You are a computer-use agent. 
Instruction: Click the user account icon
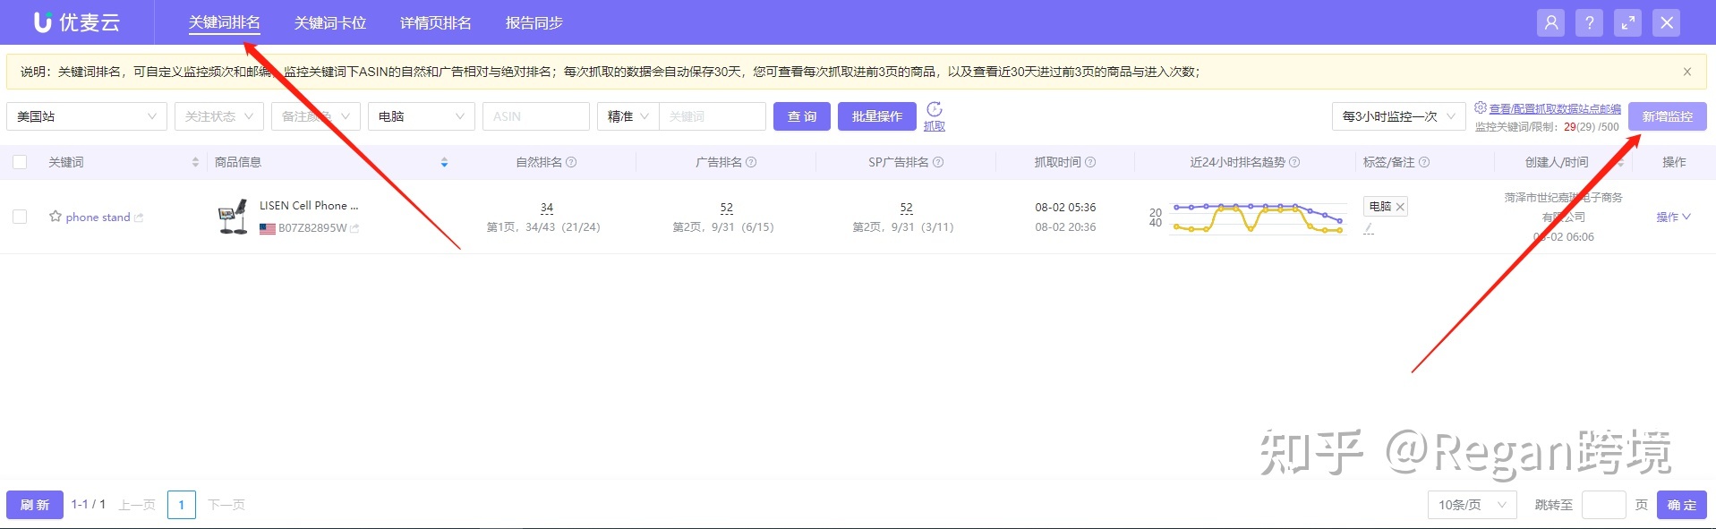(x=1550, y=23)
